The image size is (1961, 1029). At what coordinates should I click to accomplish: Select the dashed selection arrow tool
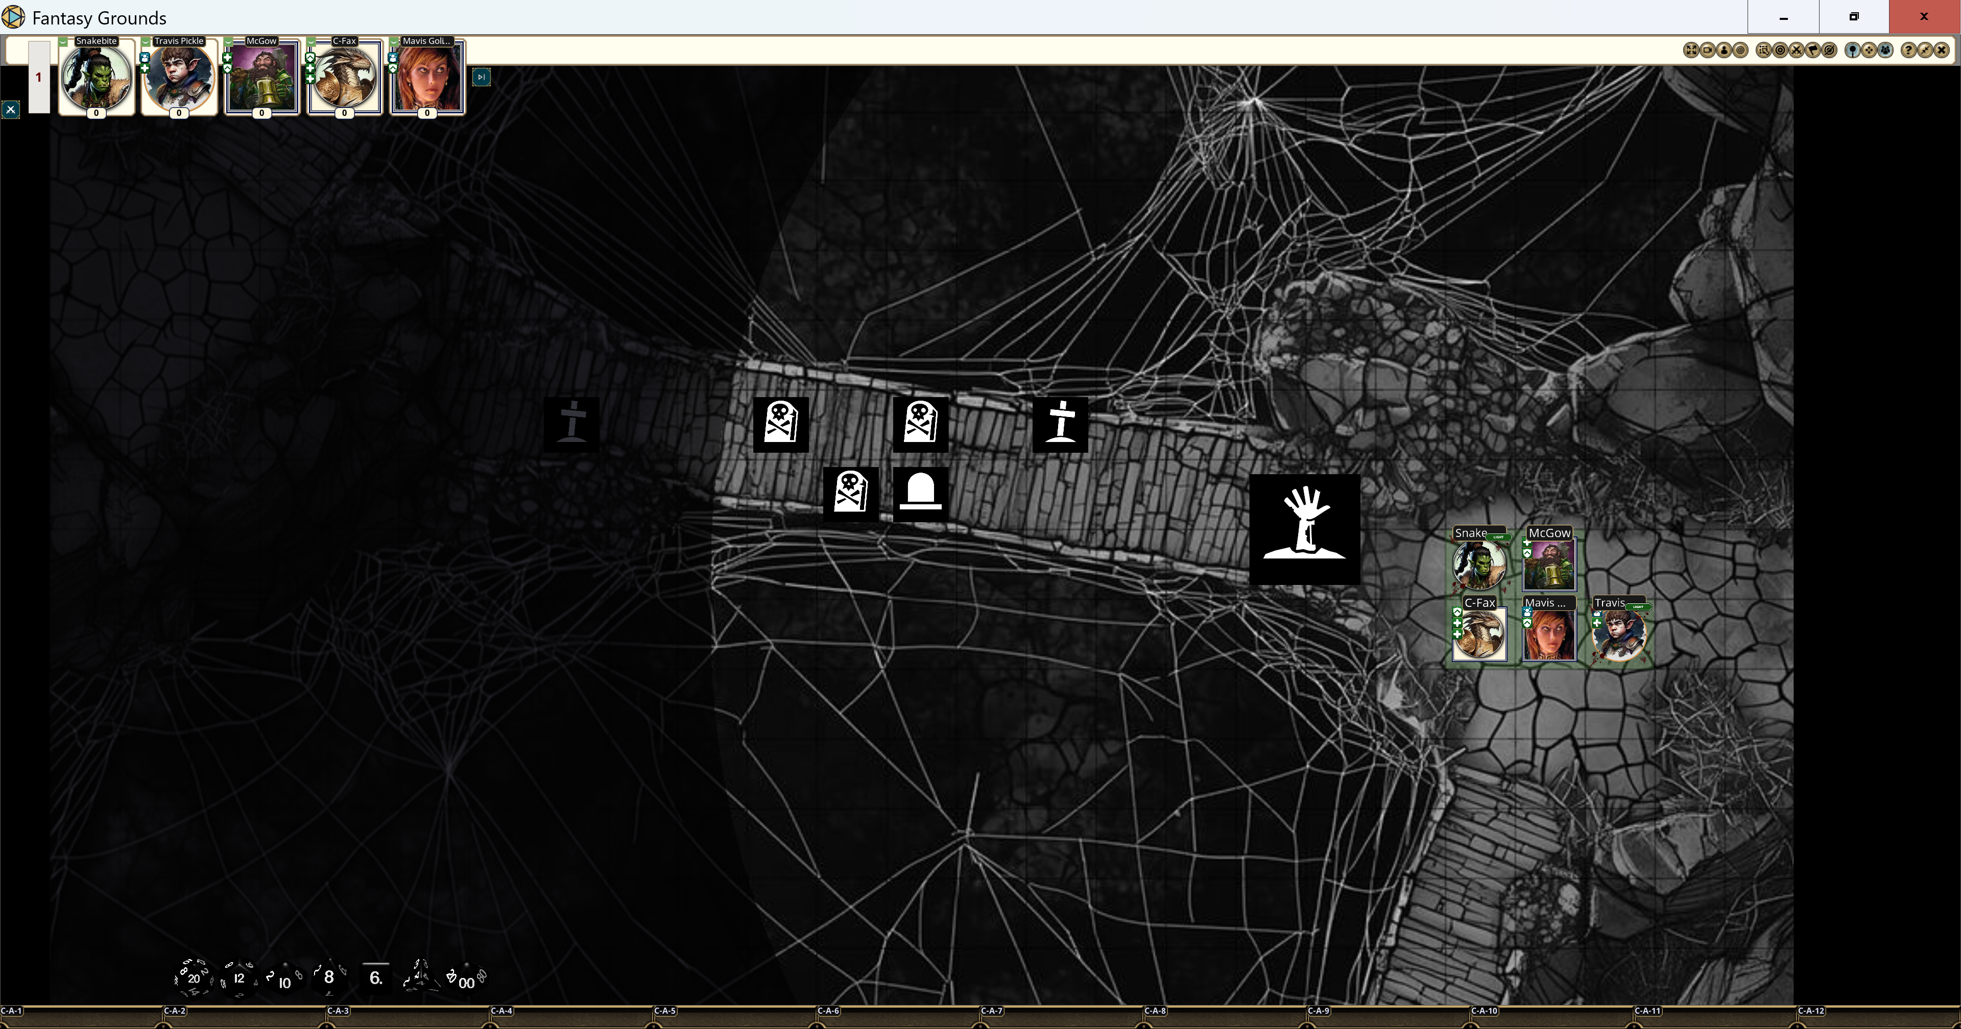[x=1764, y=50]
